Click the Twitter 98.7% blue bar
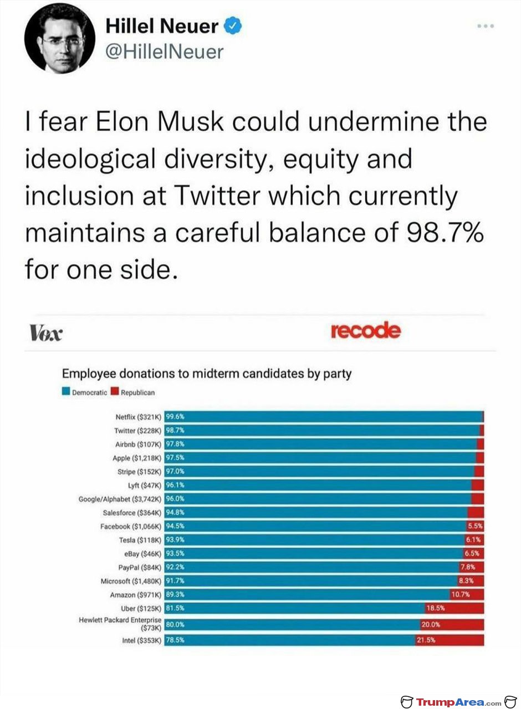The image size is (521, 709). 322,430
